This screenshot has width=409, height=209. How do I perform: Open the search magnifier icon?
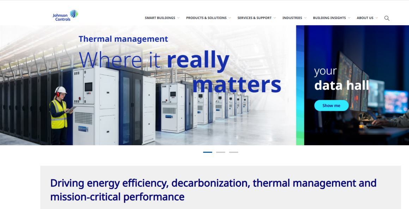tap(387, 18)
